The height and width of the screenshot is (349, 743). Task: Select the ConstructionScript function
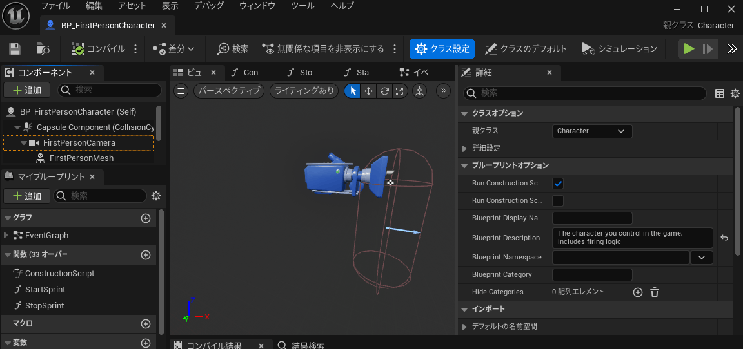tap(60, 273)
